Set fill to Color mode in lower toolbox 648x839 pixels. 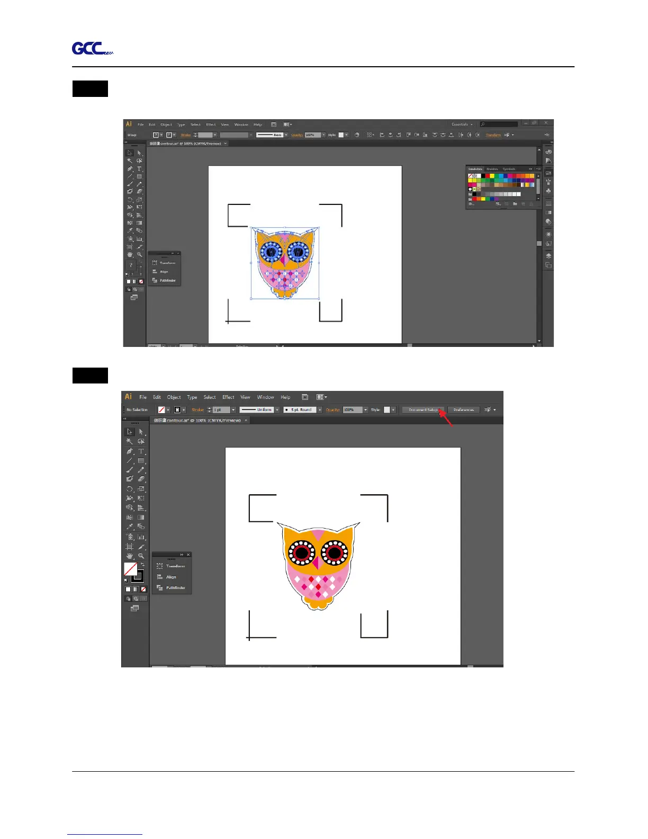[128, 589]
